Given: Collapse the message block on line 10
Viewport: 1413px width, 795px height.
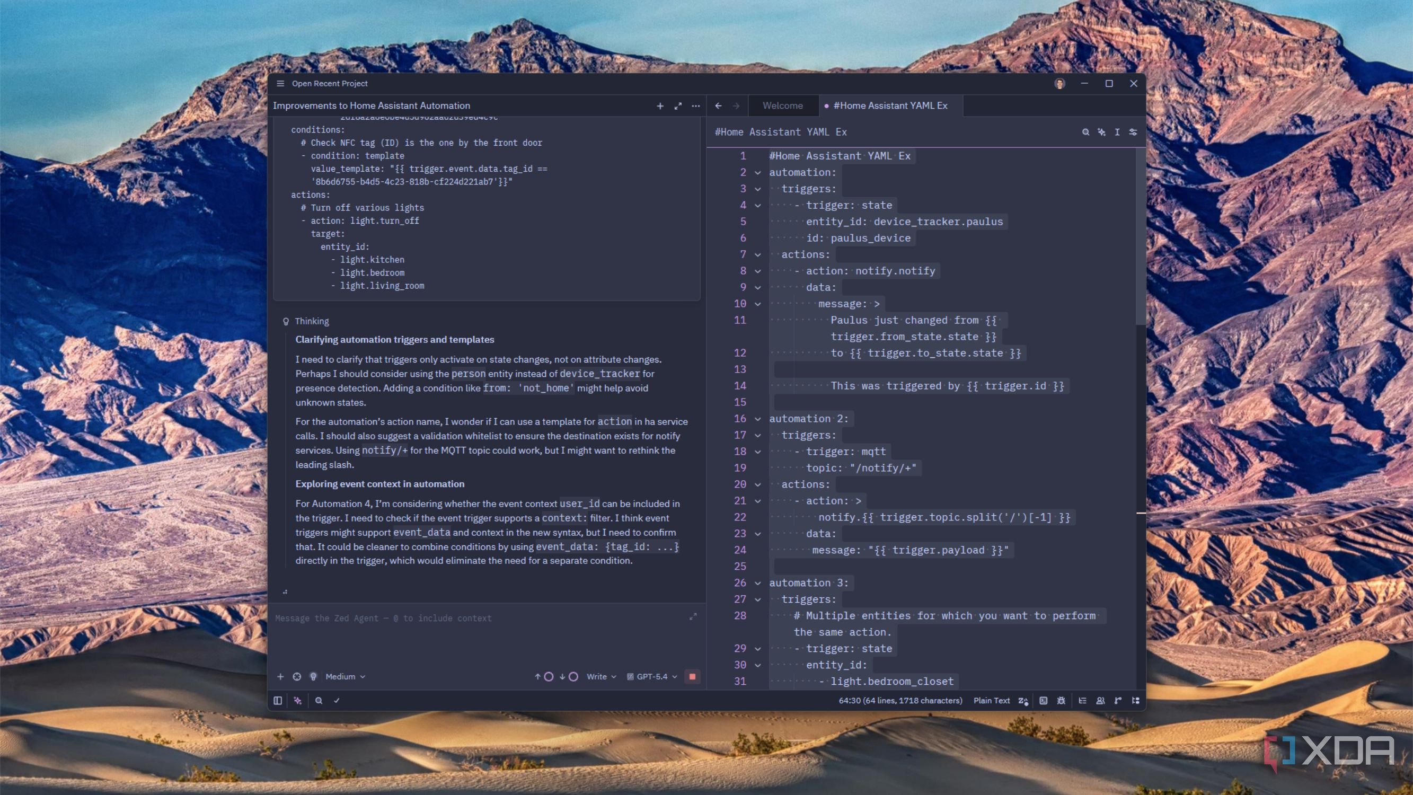Looking at the screenshot, I should (757, 304).
